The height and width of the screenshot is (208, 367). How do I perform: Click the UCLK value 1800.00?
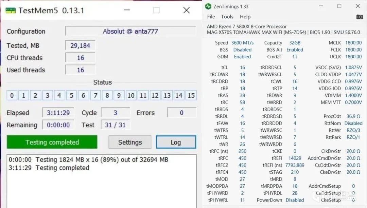point(353,57)
